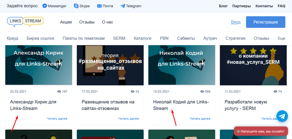Click Читать далее under Александр Кирик post

(57, 118)
